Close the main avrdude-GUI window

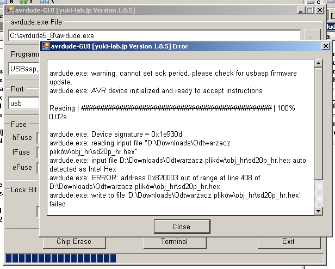tap(320, 10)
